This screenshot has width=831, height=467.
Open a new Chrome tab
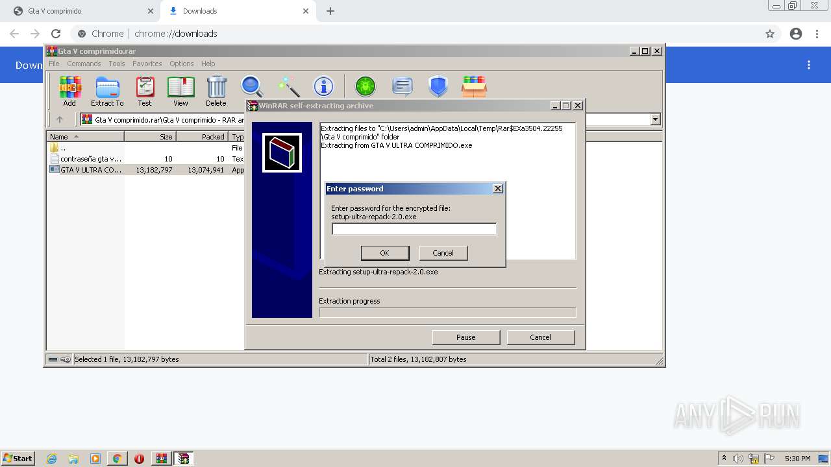(x=330, y=11)
